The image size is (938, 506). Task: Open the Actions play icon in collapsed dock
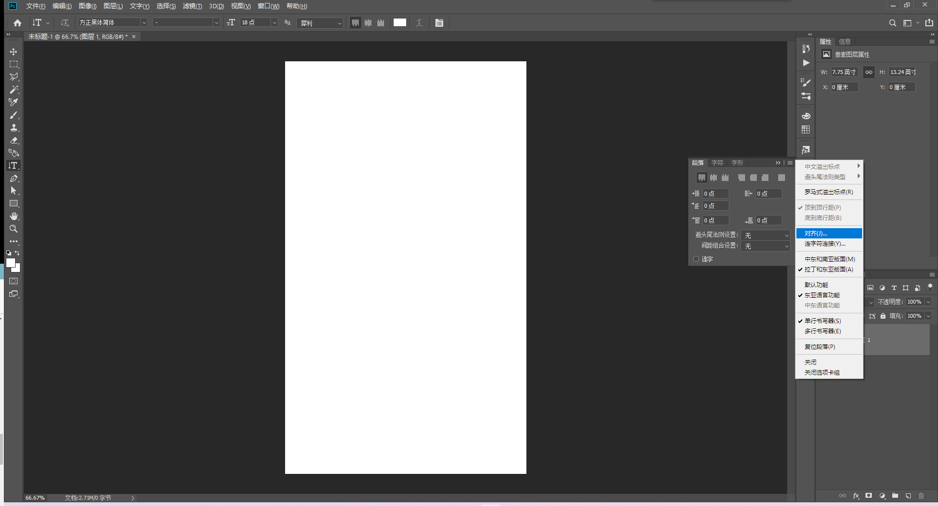click(806, 63)
